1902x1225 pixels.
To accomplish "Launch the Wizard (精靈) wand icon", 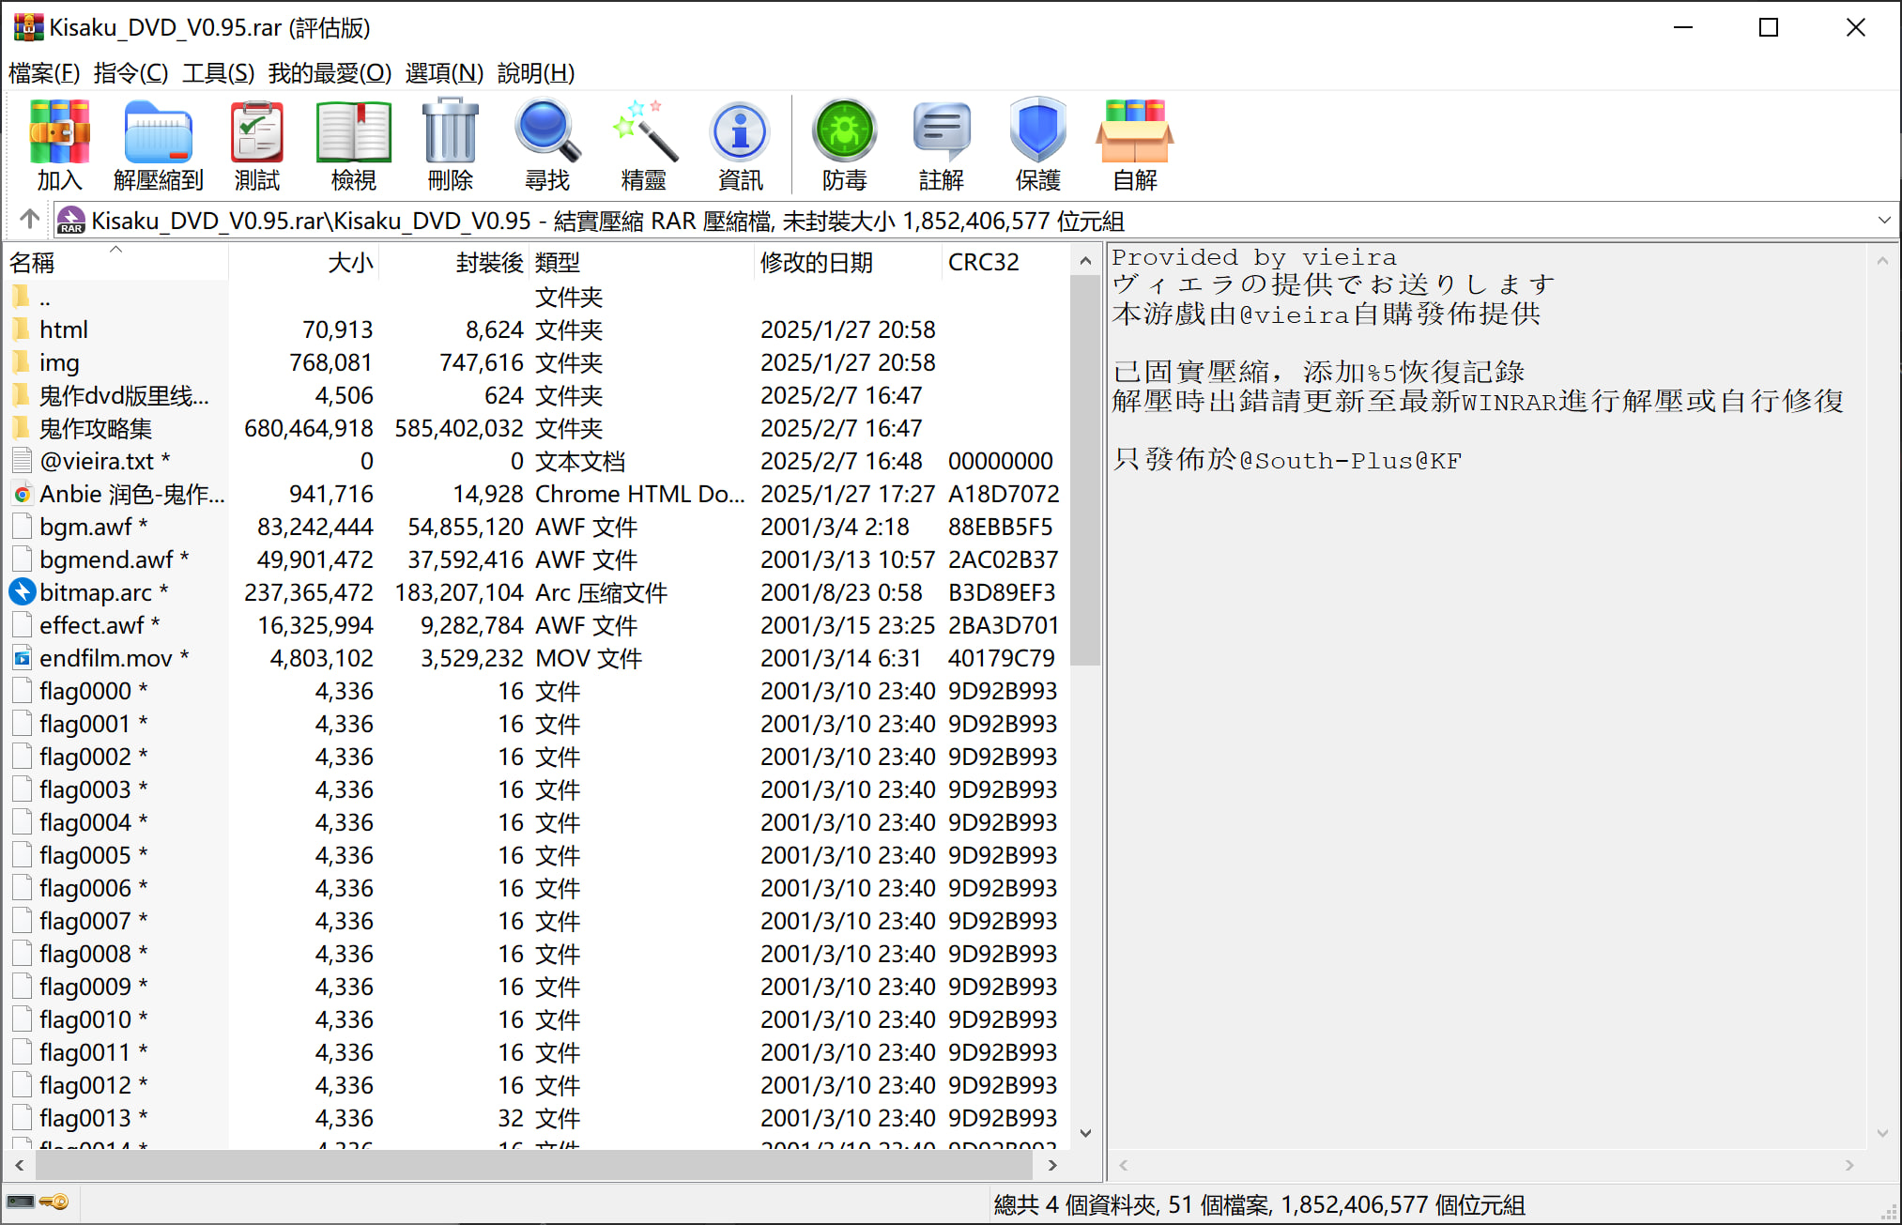I will click(643, 144).
